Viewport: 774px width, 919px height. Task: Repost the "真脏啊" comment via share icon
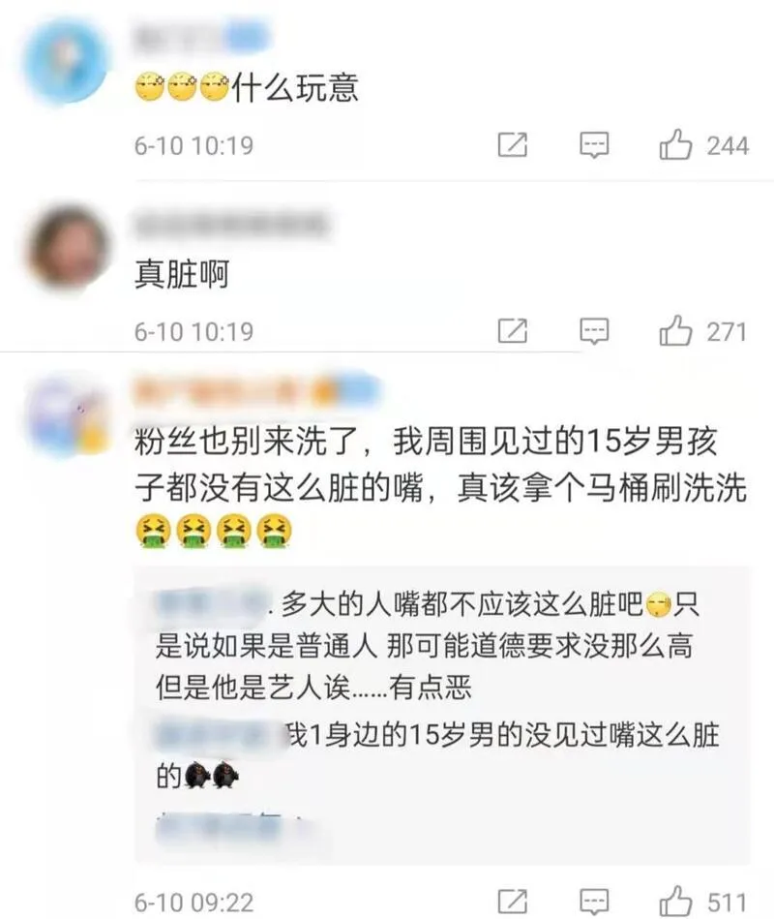pyautogui.click(x=513, y=330)
